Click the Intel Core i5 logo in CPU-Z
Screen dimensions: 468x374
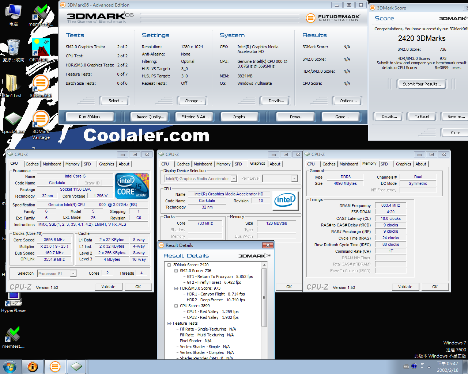click(132, 186)
